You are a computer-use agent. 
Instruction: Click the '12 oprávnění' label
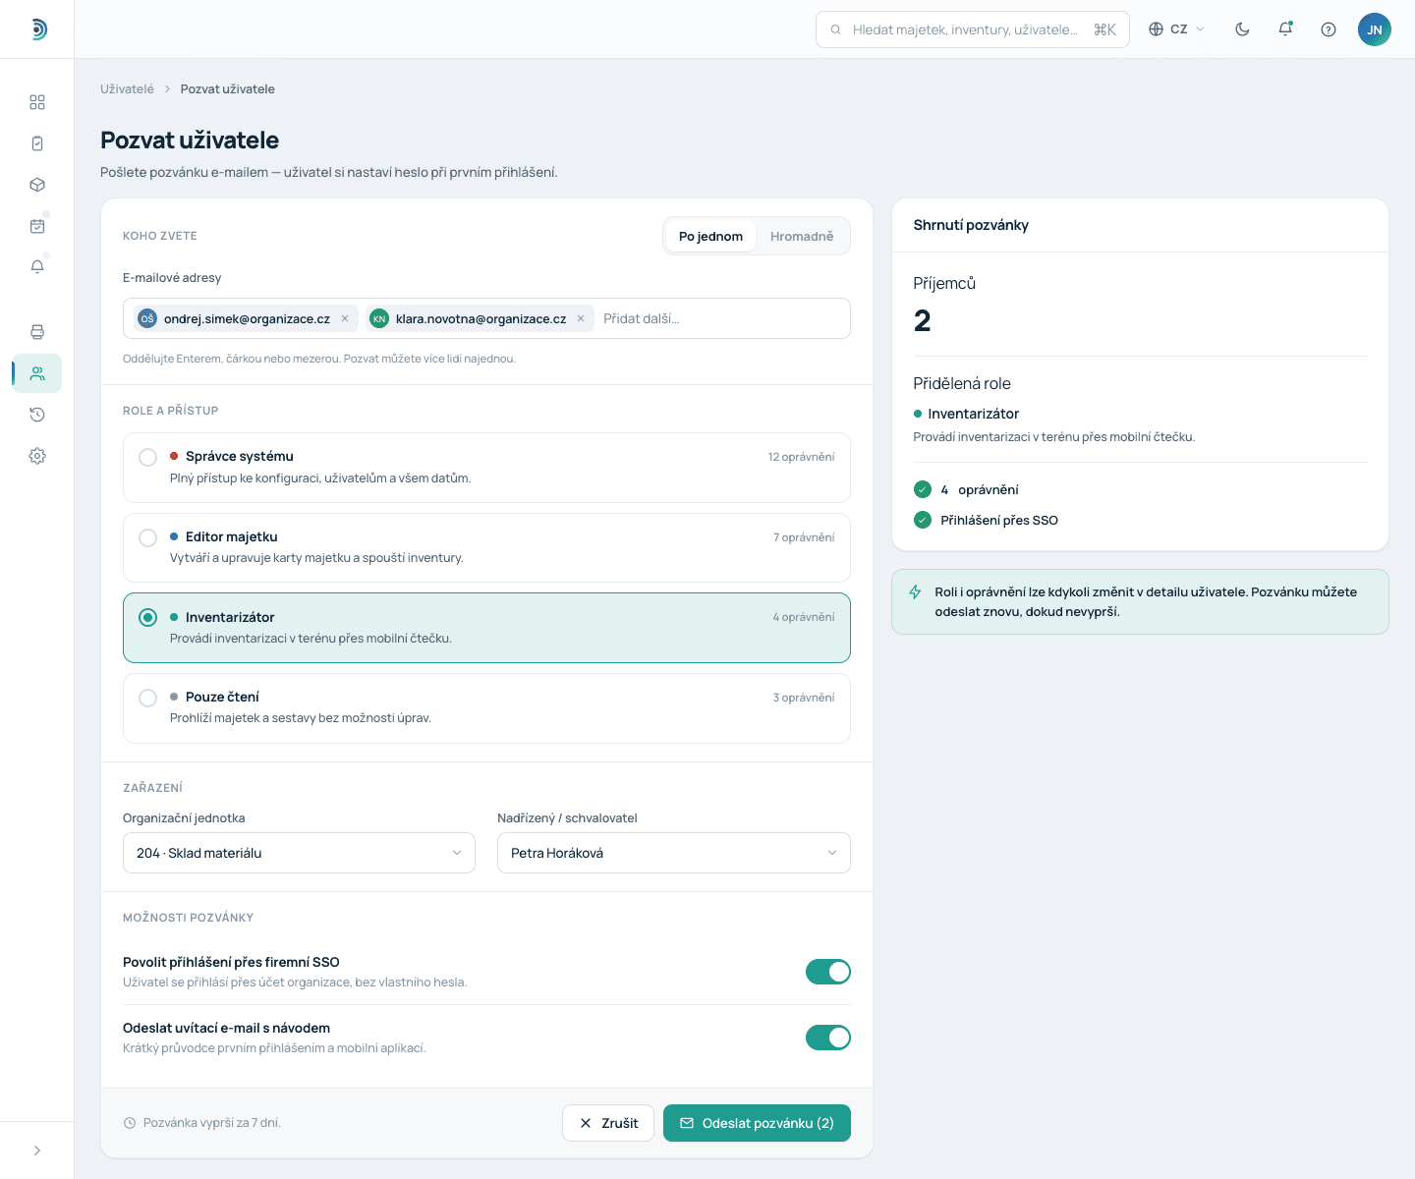tap(801, 457)
